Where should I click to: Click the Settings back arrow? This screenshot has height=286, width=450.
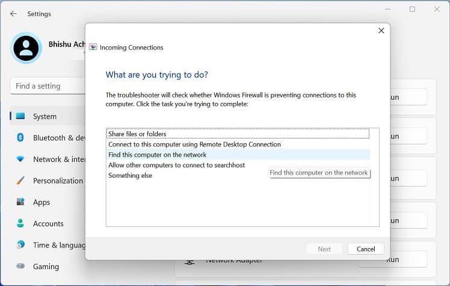13,13
